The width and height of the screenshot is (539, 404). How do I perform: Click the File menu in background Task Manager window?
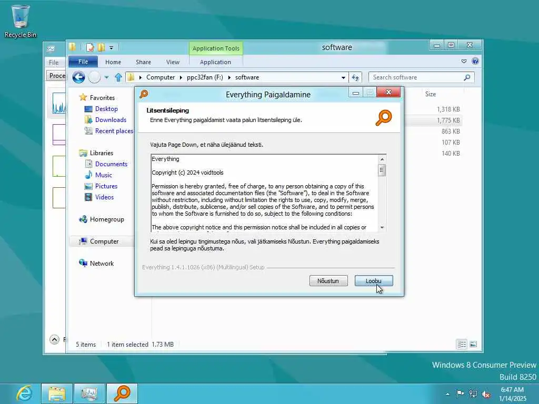point(54,63)
